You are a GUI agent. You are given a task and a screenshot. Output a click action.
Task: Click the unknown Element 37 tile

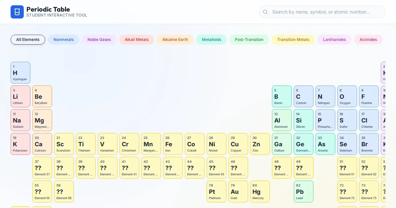coord(42,168)
